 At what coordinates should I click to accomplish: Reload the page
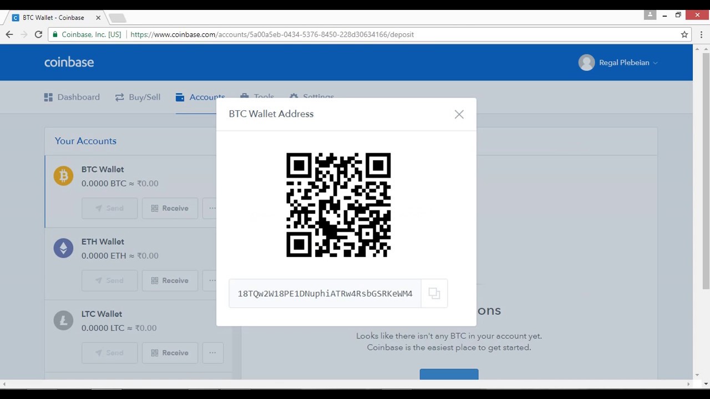click(38, 34)
